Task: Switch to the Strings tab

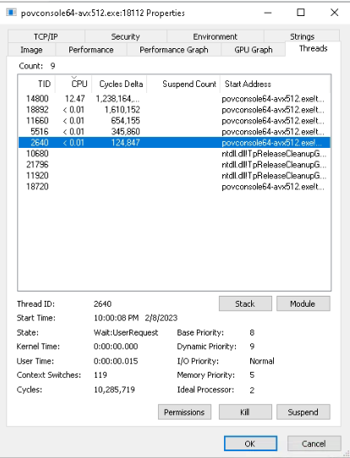Action: point(302,36)
